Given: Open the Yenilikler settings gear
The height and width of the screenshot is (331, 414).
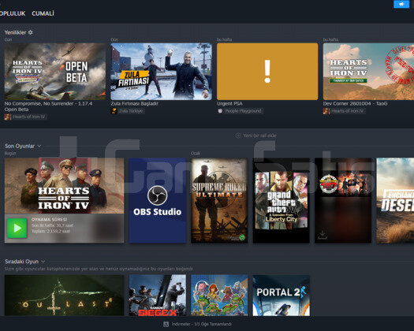Looking at the screenshot, I should point(31,32).
